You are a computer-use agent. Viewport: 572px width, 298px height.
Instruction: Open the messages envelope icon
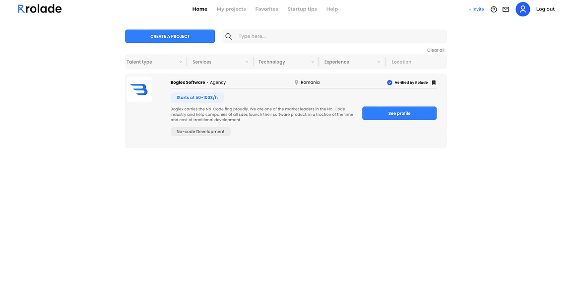tap(506, 9)
